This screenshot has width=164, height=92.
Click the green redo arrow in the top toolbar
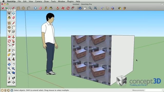[6, 8]
